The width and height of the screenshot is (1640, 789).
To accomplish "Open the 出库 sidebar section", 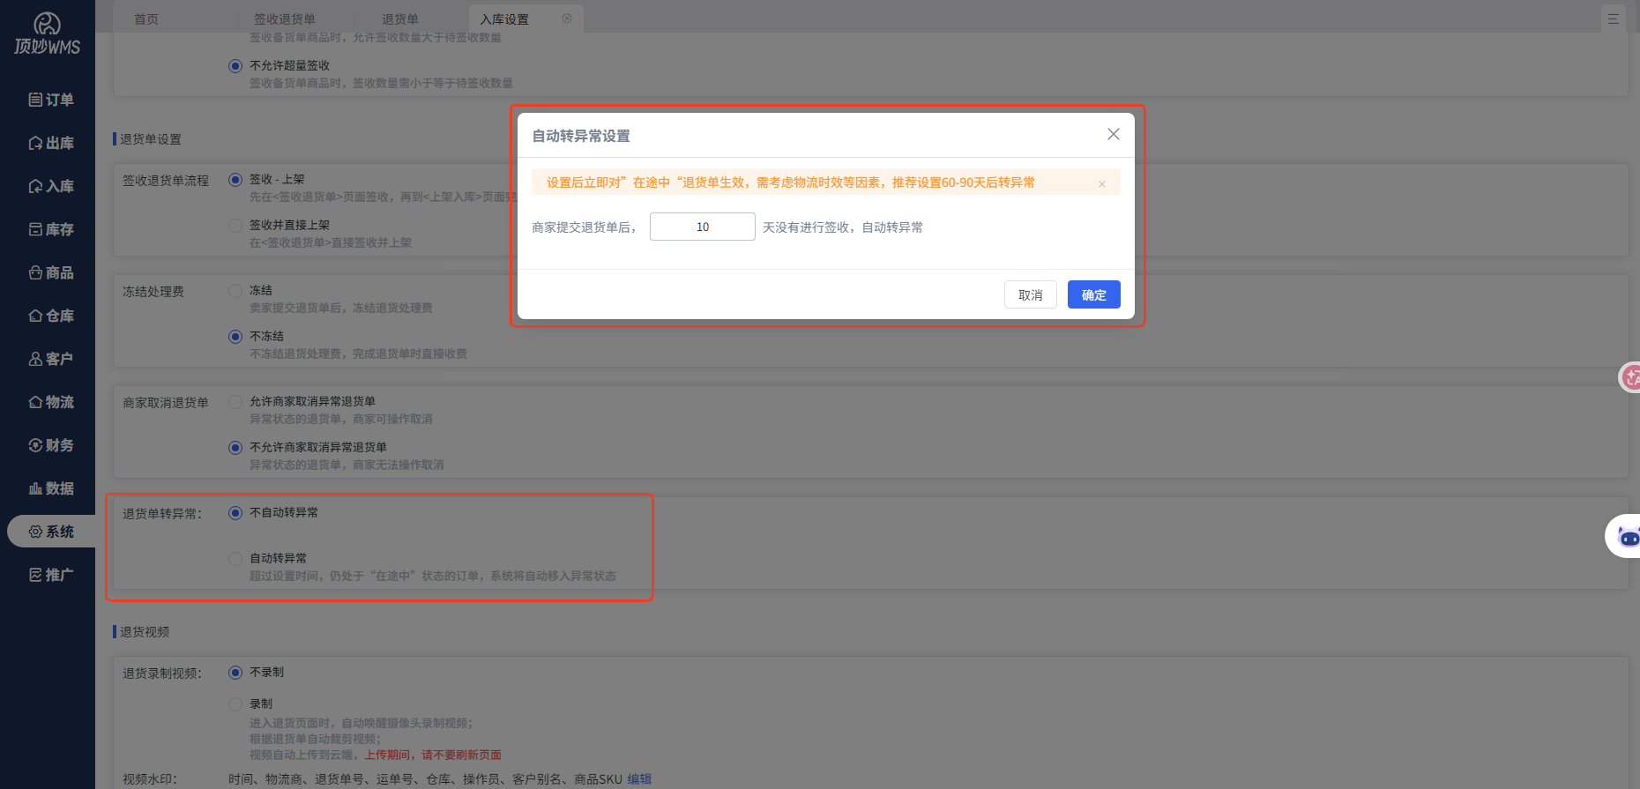I will (51, 143).
